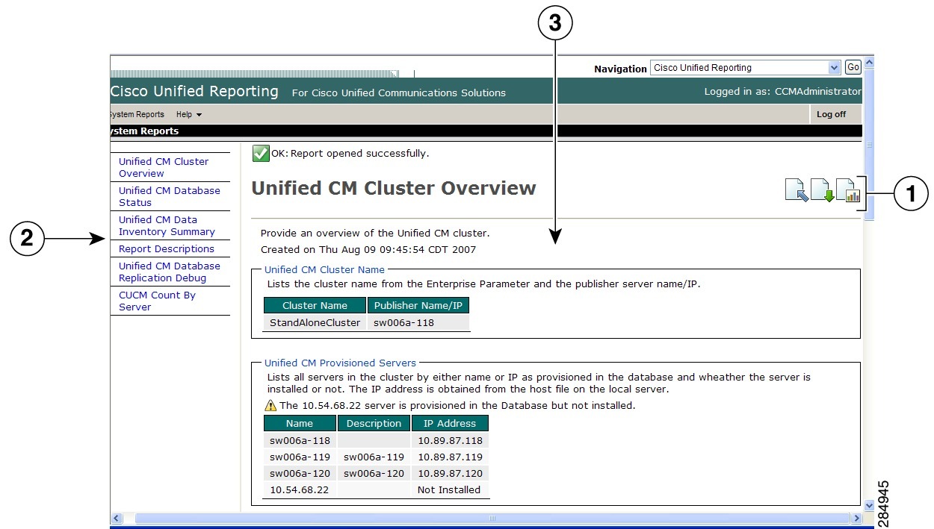934x529 pixels.
Task: Click the Go button next to Navigation
Action: [853, 66]
